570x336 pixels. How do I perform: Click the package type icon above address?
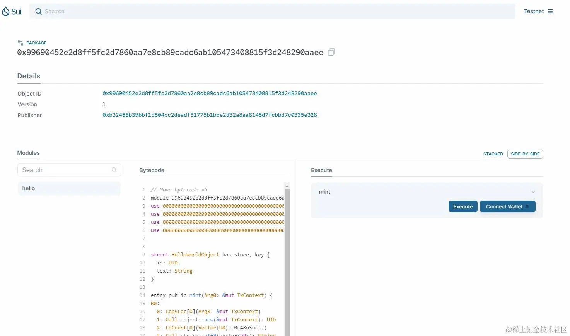[20, 43]
